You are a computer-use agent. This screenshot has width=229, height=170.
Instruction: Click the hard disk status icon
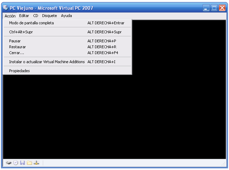9,163
